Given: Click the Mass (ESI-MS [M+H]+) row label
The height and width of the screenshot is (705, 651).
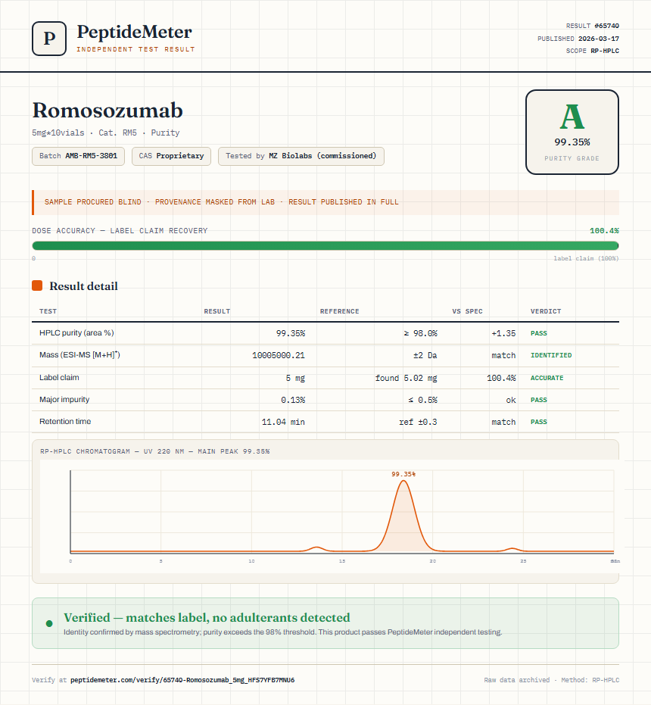Looking at the screenshot, I should coord(79,354).
